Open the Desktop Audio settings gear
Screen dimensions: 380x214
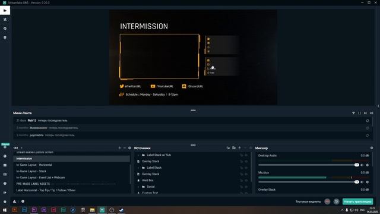368,165
